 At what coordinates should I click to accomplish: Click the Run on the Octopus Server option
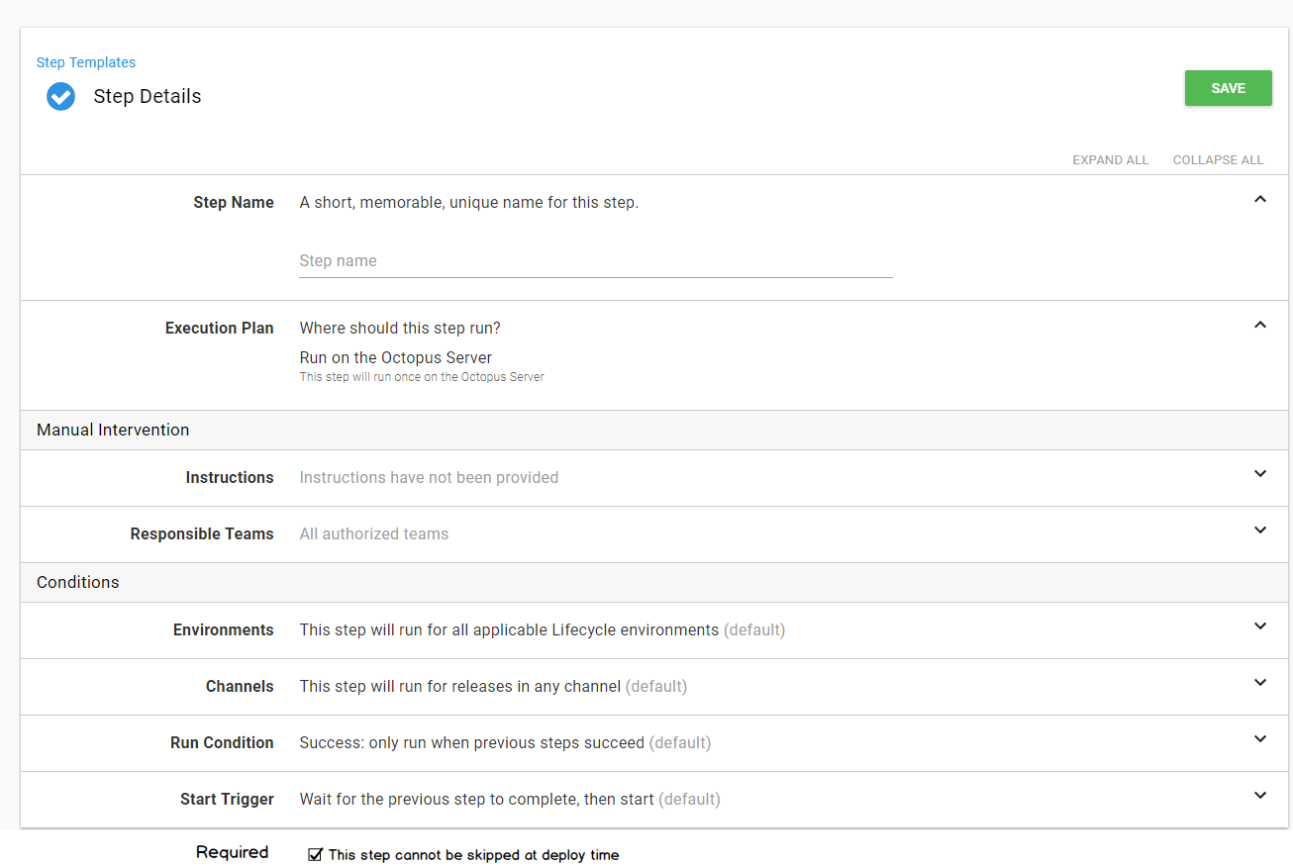coord(395,357)
